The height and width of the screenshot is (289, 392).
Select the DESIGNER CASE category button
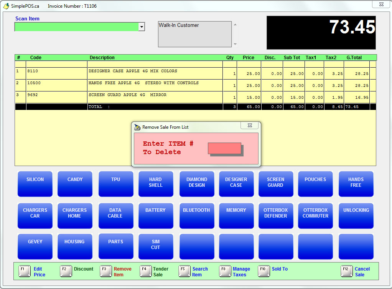236,184
